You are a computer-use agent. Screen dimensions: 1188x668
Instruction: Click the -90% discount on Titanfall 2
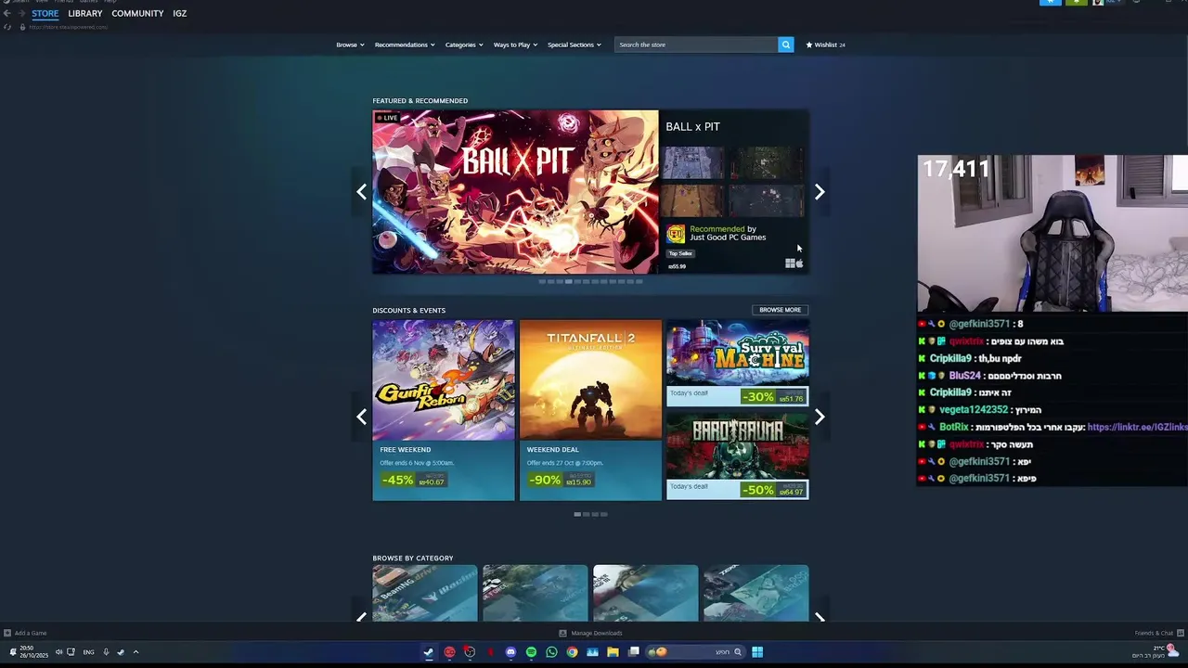pyautogui.click(x=545, y=481)
